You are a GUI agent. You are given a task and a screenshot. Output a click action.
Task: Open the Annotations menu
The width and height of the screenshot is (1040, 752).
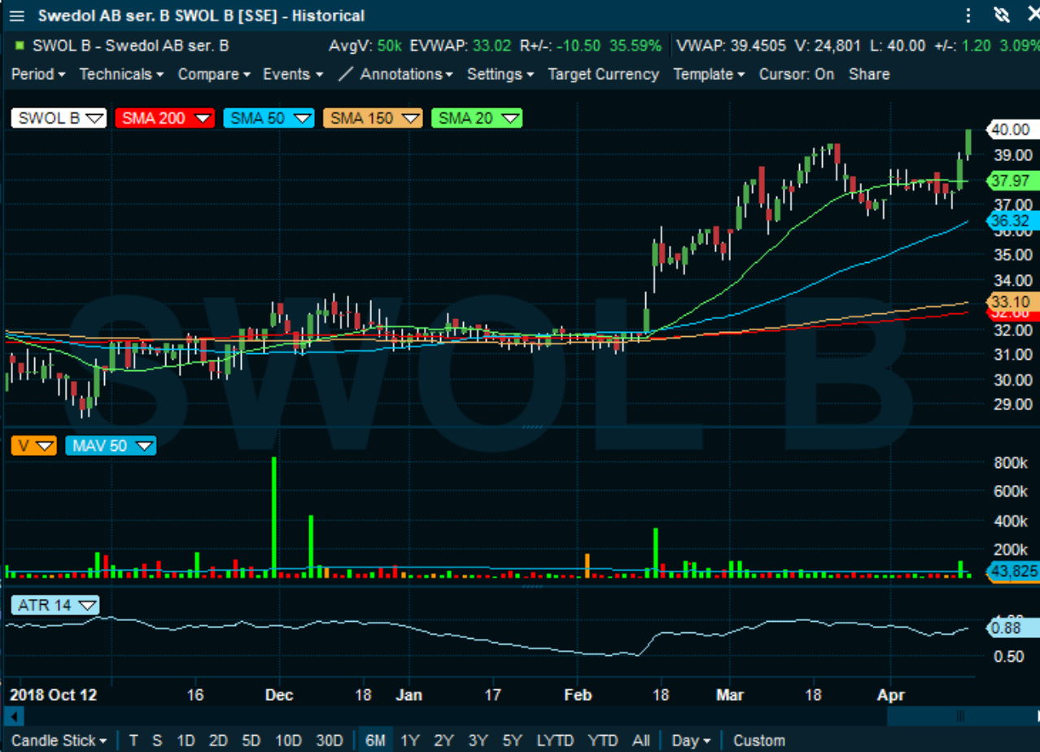coord(407,74)
